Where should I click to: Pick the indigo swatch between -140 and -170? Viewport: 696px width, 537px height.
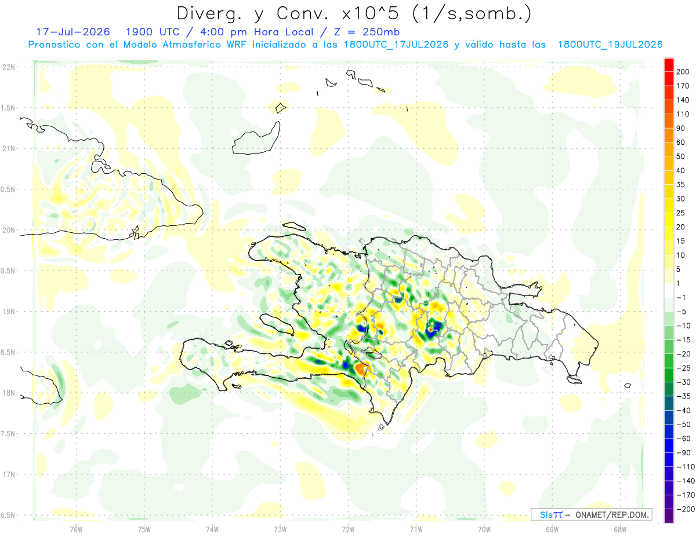669,488
